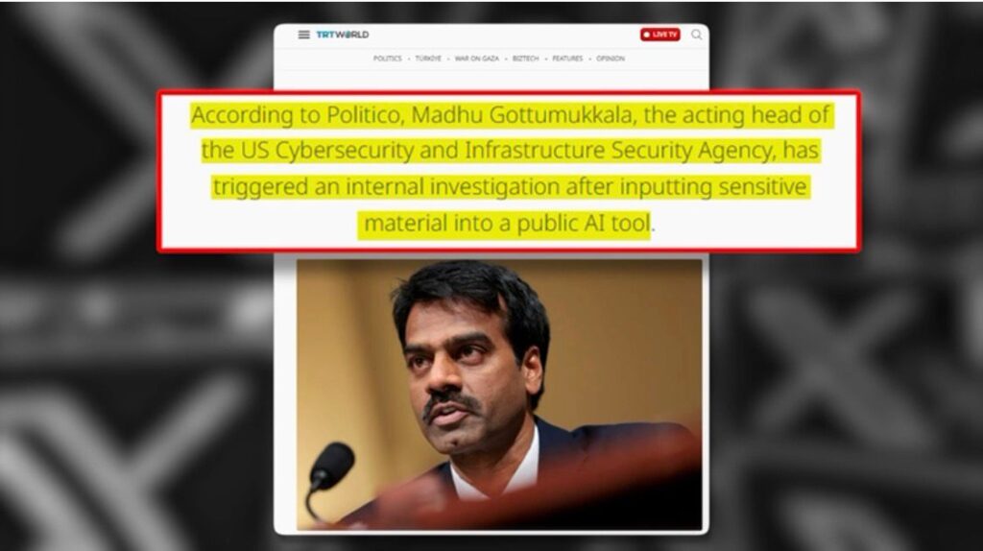The height and width of the screenshot is (551, 983).
Task: Select the War on Gaza menu item
Action: (477, 59)
